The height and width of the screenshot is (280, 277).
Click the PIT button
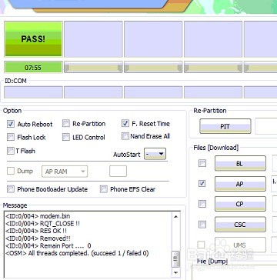[x=225, y=126]
